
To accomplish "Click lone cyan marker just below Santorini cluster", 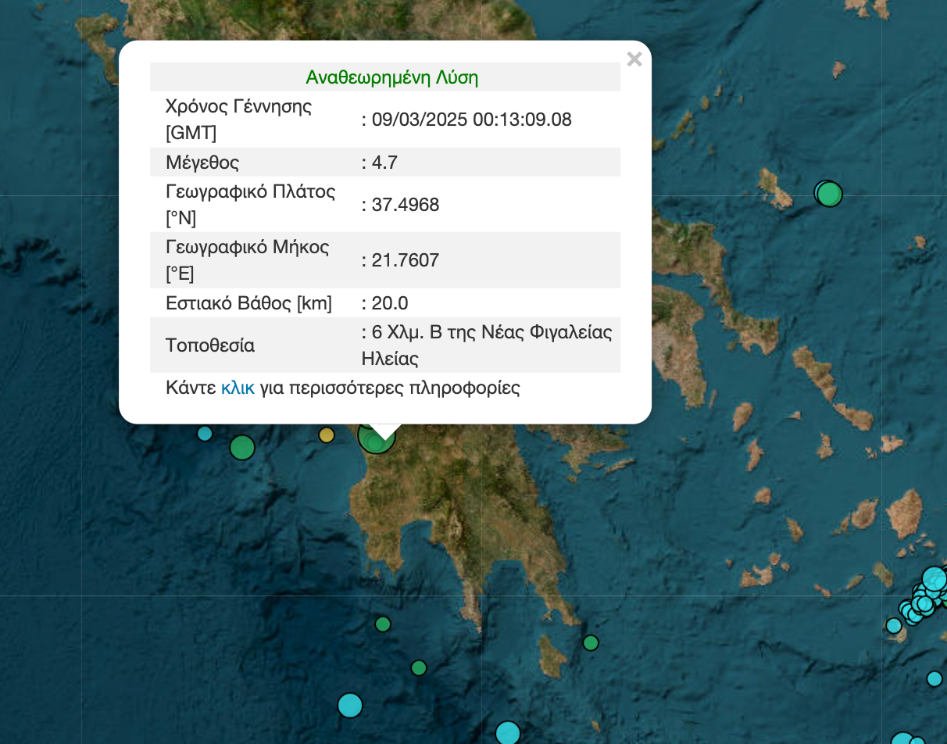I will (x=894, y=625).
